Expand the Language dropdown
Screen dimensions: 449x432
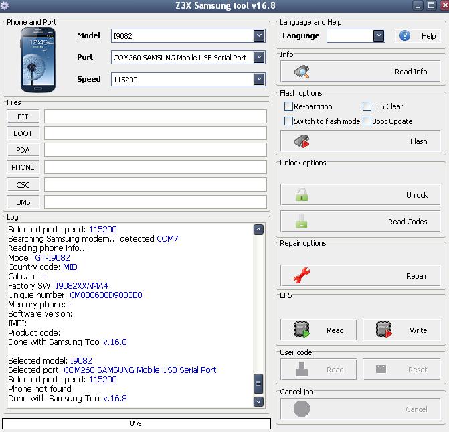click(x=379, y=36)
